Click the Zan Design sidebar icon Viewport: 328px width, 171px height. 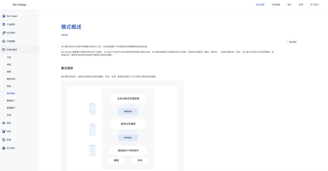(4, 16)
